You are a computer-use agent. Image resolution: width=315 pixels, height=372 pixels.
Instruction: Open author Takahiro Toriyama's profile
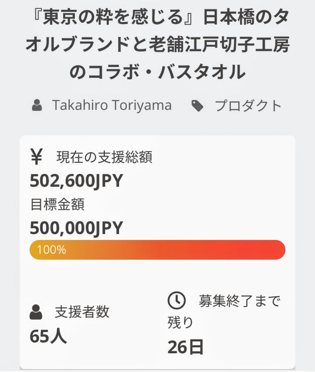(x=112, y=105)
